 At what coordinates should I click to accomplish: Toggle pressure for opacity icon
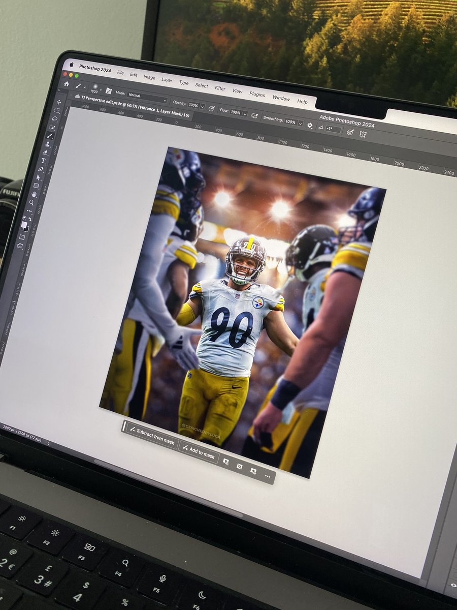211,108
